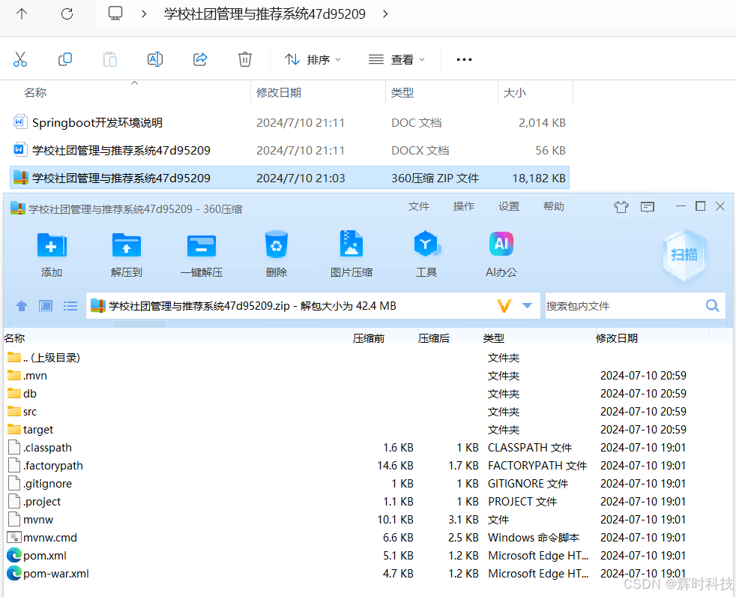
Task: Sort Explorer files by the 大小 column
Action: click(514, 92)
